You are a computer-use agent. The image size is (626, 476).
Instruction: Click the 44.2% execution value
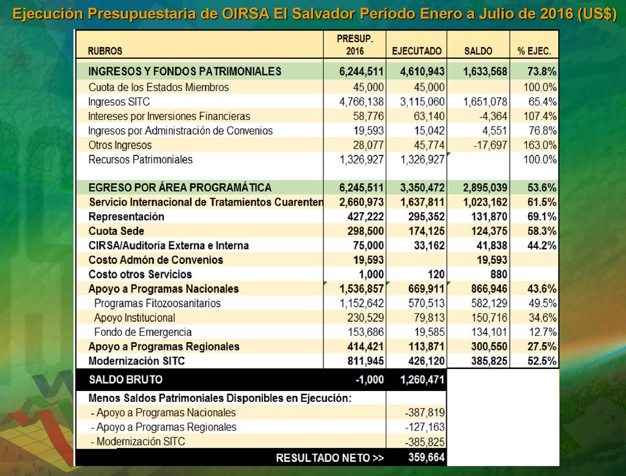(542, 245)
